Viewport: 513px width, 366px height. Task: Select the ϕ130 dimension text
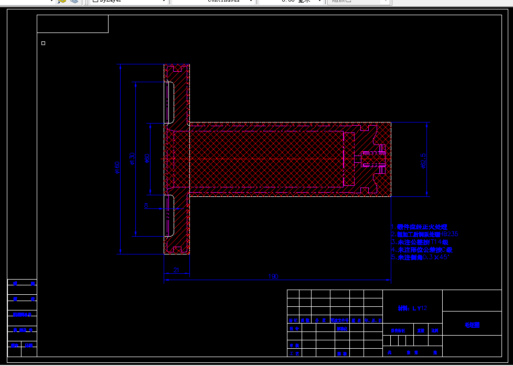coord(132,159)
